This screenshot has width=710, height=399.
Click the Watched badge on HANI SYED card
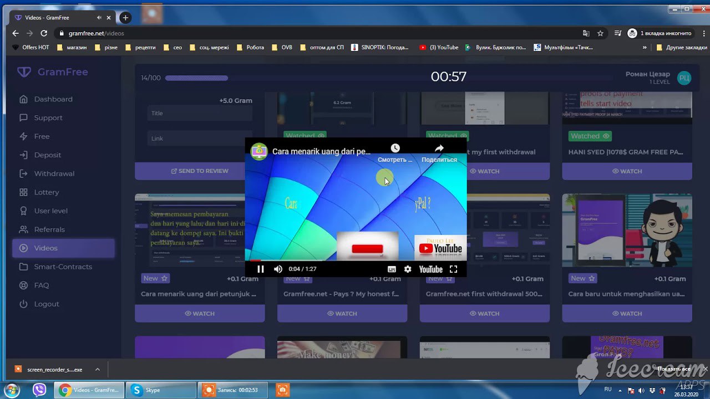pos(589,136)
